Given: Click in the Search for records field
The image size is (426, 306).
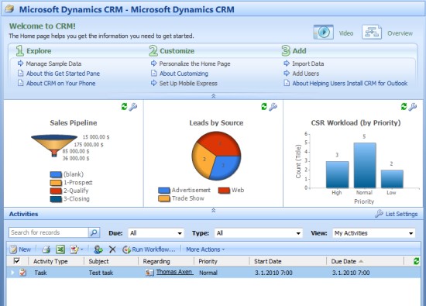Looking at the screenshot, I should [48, 232].
